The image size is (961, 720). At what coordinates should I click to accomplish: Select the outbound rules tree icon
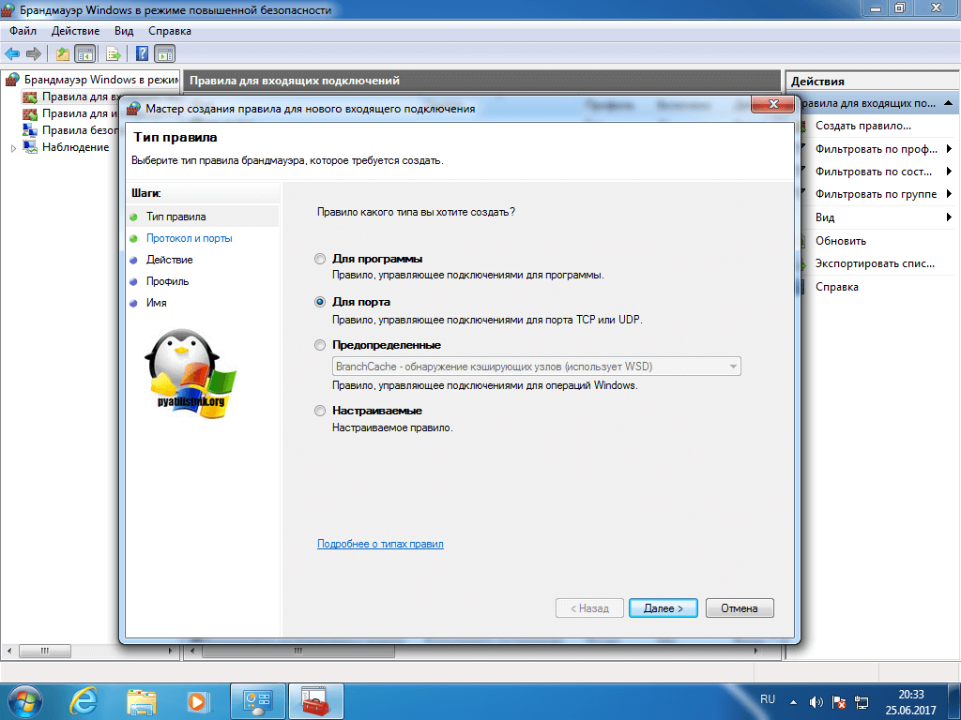(29, 113)
